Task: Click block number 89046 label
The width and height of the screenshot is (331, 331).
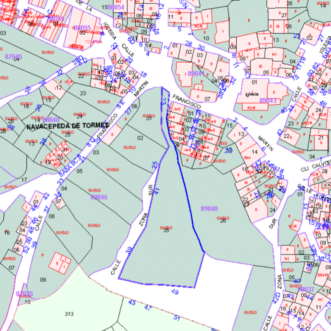Action: [99, 197]
